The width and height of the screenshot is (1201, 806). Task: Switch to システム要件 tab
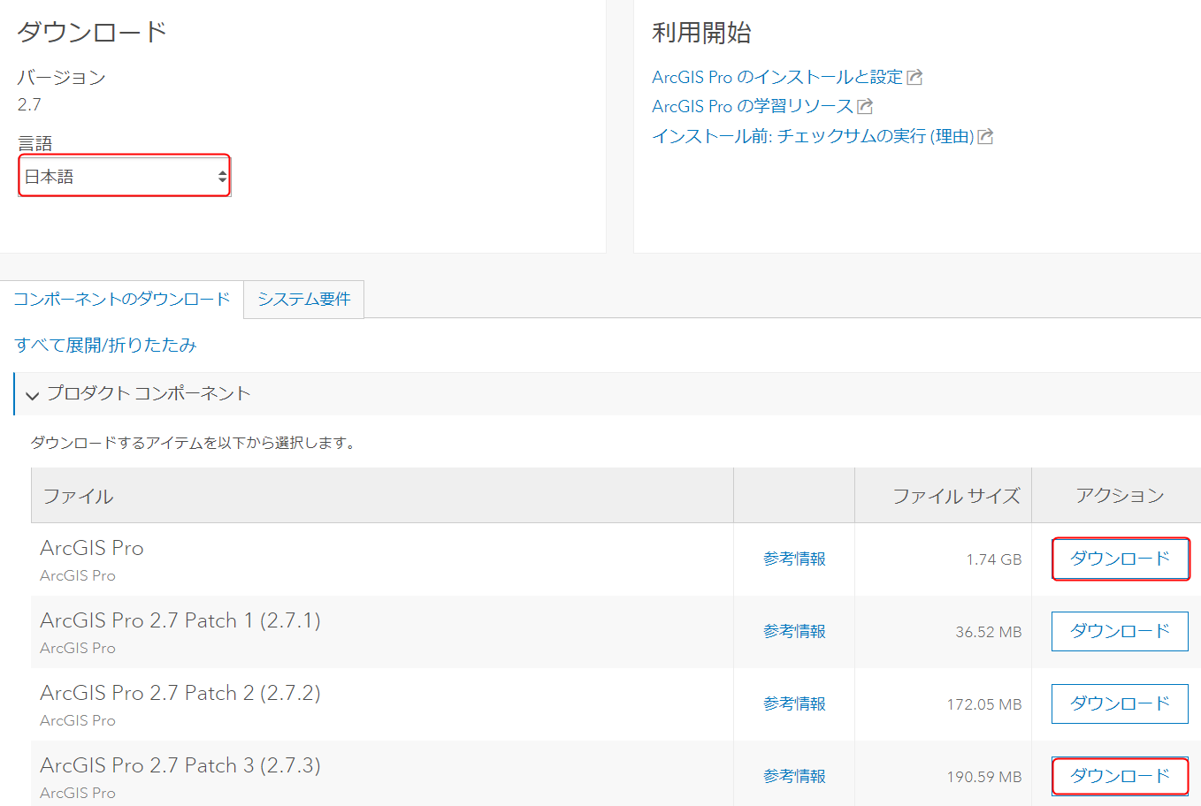coord(304,299)
